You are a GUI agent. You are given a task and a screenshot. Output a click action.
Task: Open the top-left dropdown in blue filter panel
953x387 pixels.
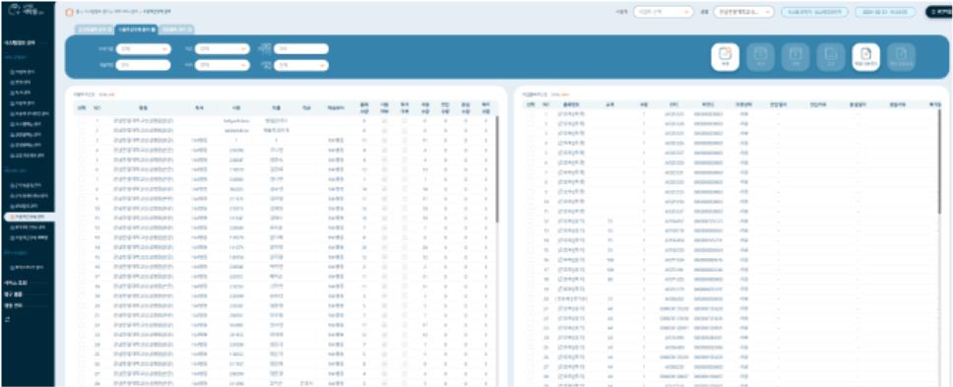click(144, 48)
